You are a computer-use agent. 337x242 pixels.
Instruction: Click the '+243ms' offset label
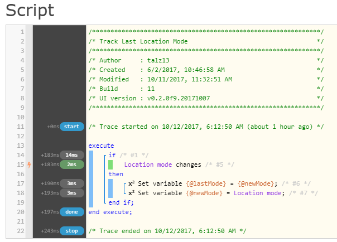[x=50, y=231]
